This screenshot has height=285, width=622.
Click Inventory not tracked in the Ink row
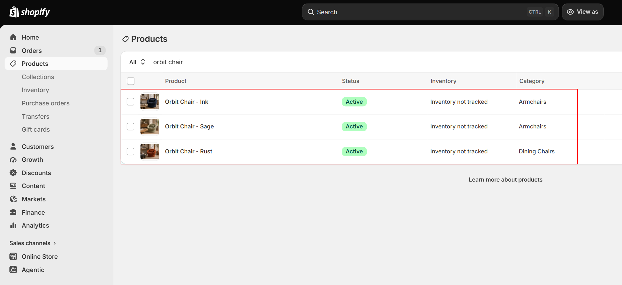pyautogui.click(x=459, y=102)
